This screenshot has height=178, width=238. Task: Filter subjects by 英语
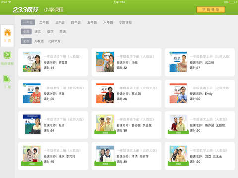[63, 31]
